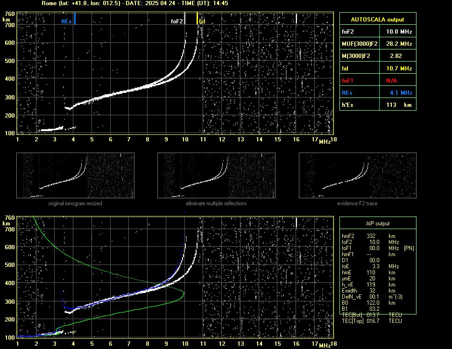This screenshot has width=452, height=349.
Task: Click the MHz axis unit label of the lower ionogram
Action: 325,345
